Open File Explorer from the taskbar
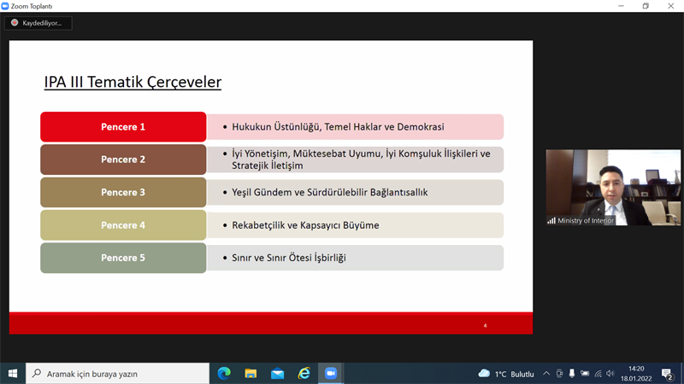This screenshot has height=384, width=684. pyautogui.click(x=251, y=374)
